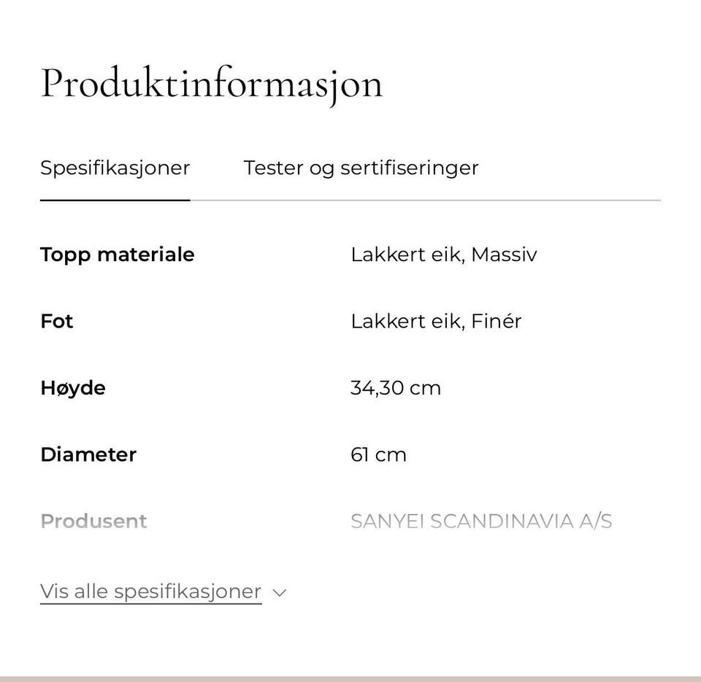Click the word Massiv in top material

[x=504, y=255]
